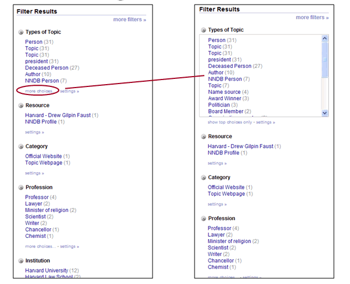Open 'more filters »' in left panel

(x=130, y=20)
